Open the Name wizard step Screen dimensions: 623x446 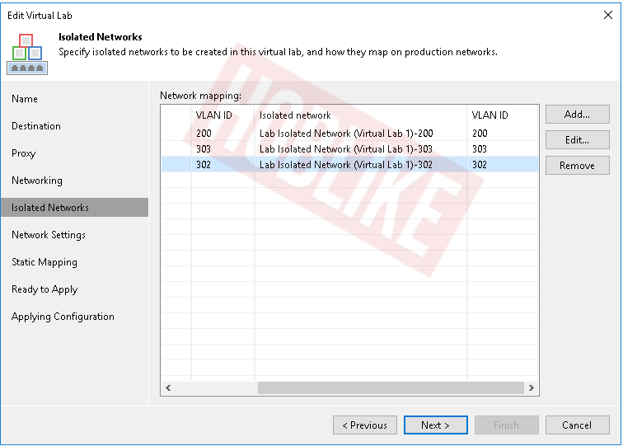(x=25, y=99)
